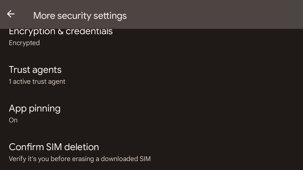Tap the Trust agents heading

click(x=35, y=70)
